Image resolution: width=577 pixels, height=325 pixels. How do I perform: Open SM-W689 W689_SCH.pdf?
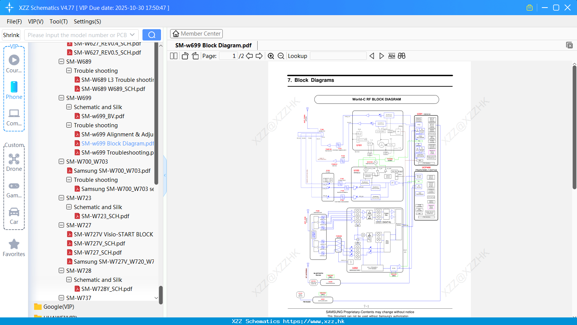113,89
